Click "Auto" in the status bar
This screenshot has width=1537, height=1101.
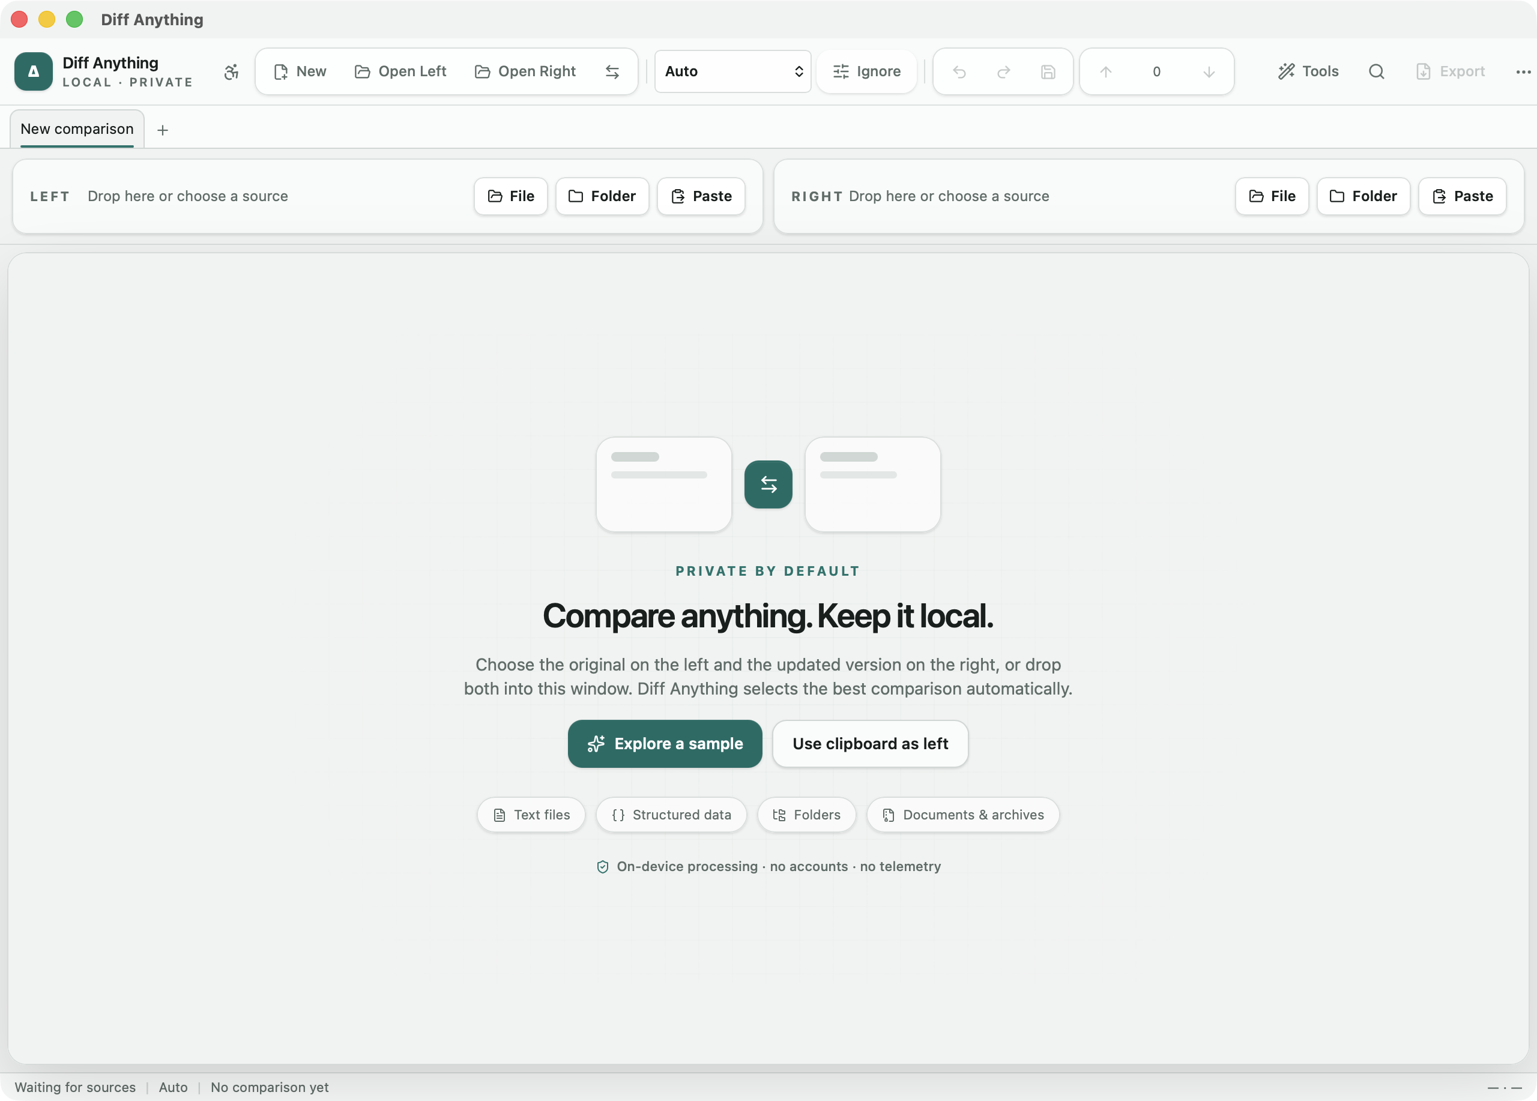[x=173, y=1087]
